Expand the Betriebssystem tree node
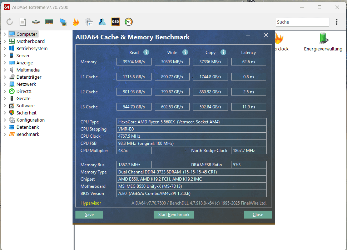This screenshot has height=250, width=347. pos(5,48)
